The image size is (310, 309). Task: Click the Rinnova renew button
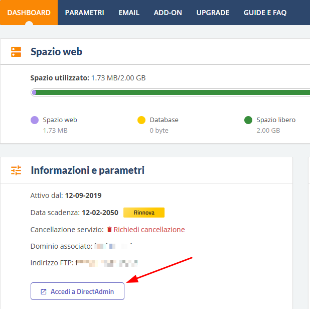pos(144,213)
